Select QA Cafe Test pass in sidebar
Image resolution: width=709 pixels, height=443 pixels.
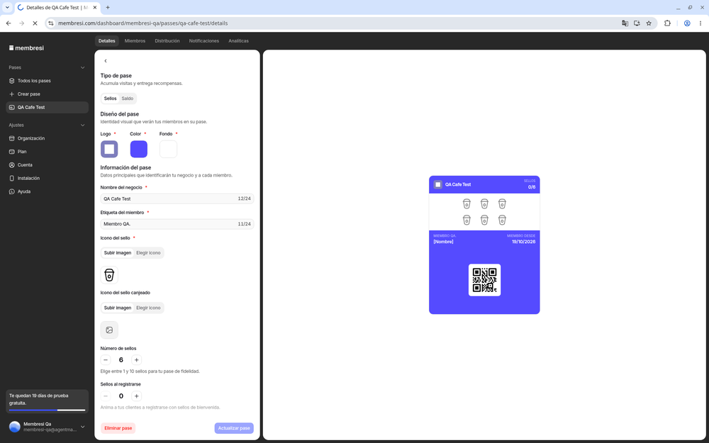coord(47,108)
